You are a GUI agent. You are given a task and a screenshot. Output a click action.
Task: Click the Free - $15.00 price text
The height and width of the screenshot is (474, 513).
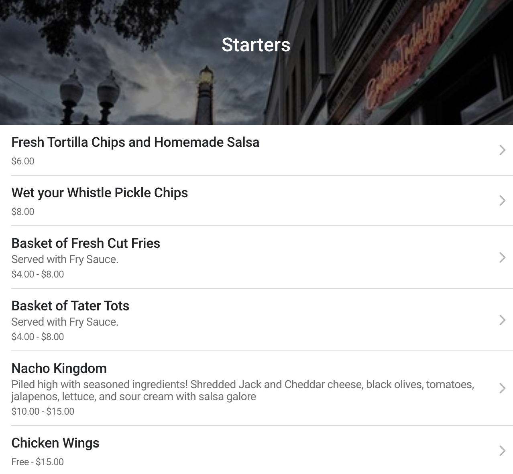(38, 462)
